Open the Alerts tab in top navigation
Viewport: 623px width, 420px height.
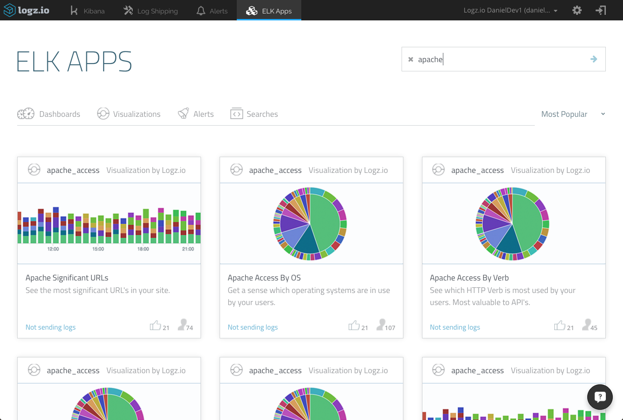pyautogui.click(x=212, y=11)
